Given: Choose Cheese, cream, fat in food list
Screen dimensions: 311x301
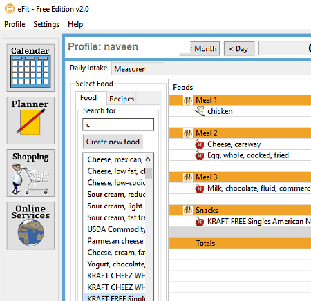Looking at the screenshot, I should 115,253.
